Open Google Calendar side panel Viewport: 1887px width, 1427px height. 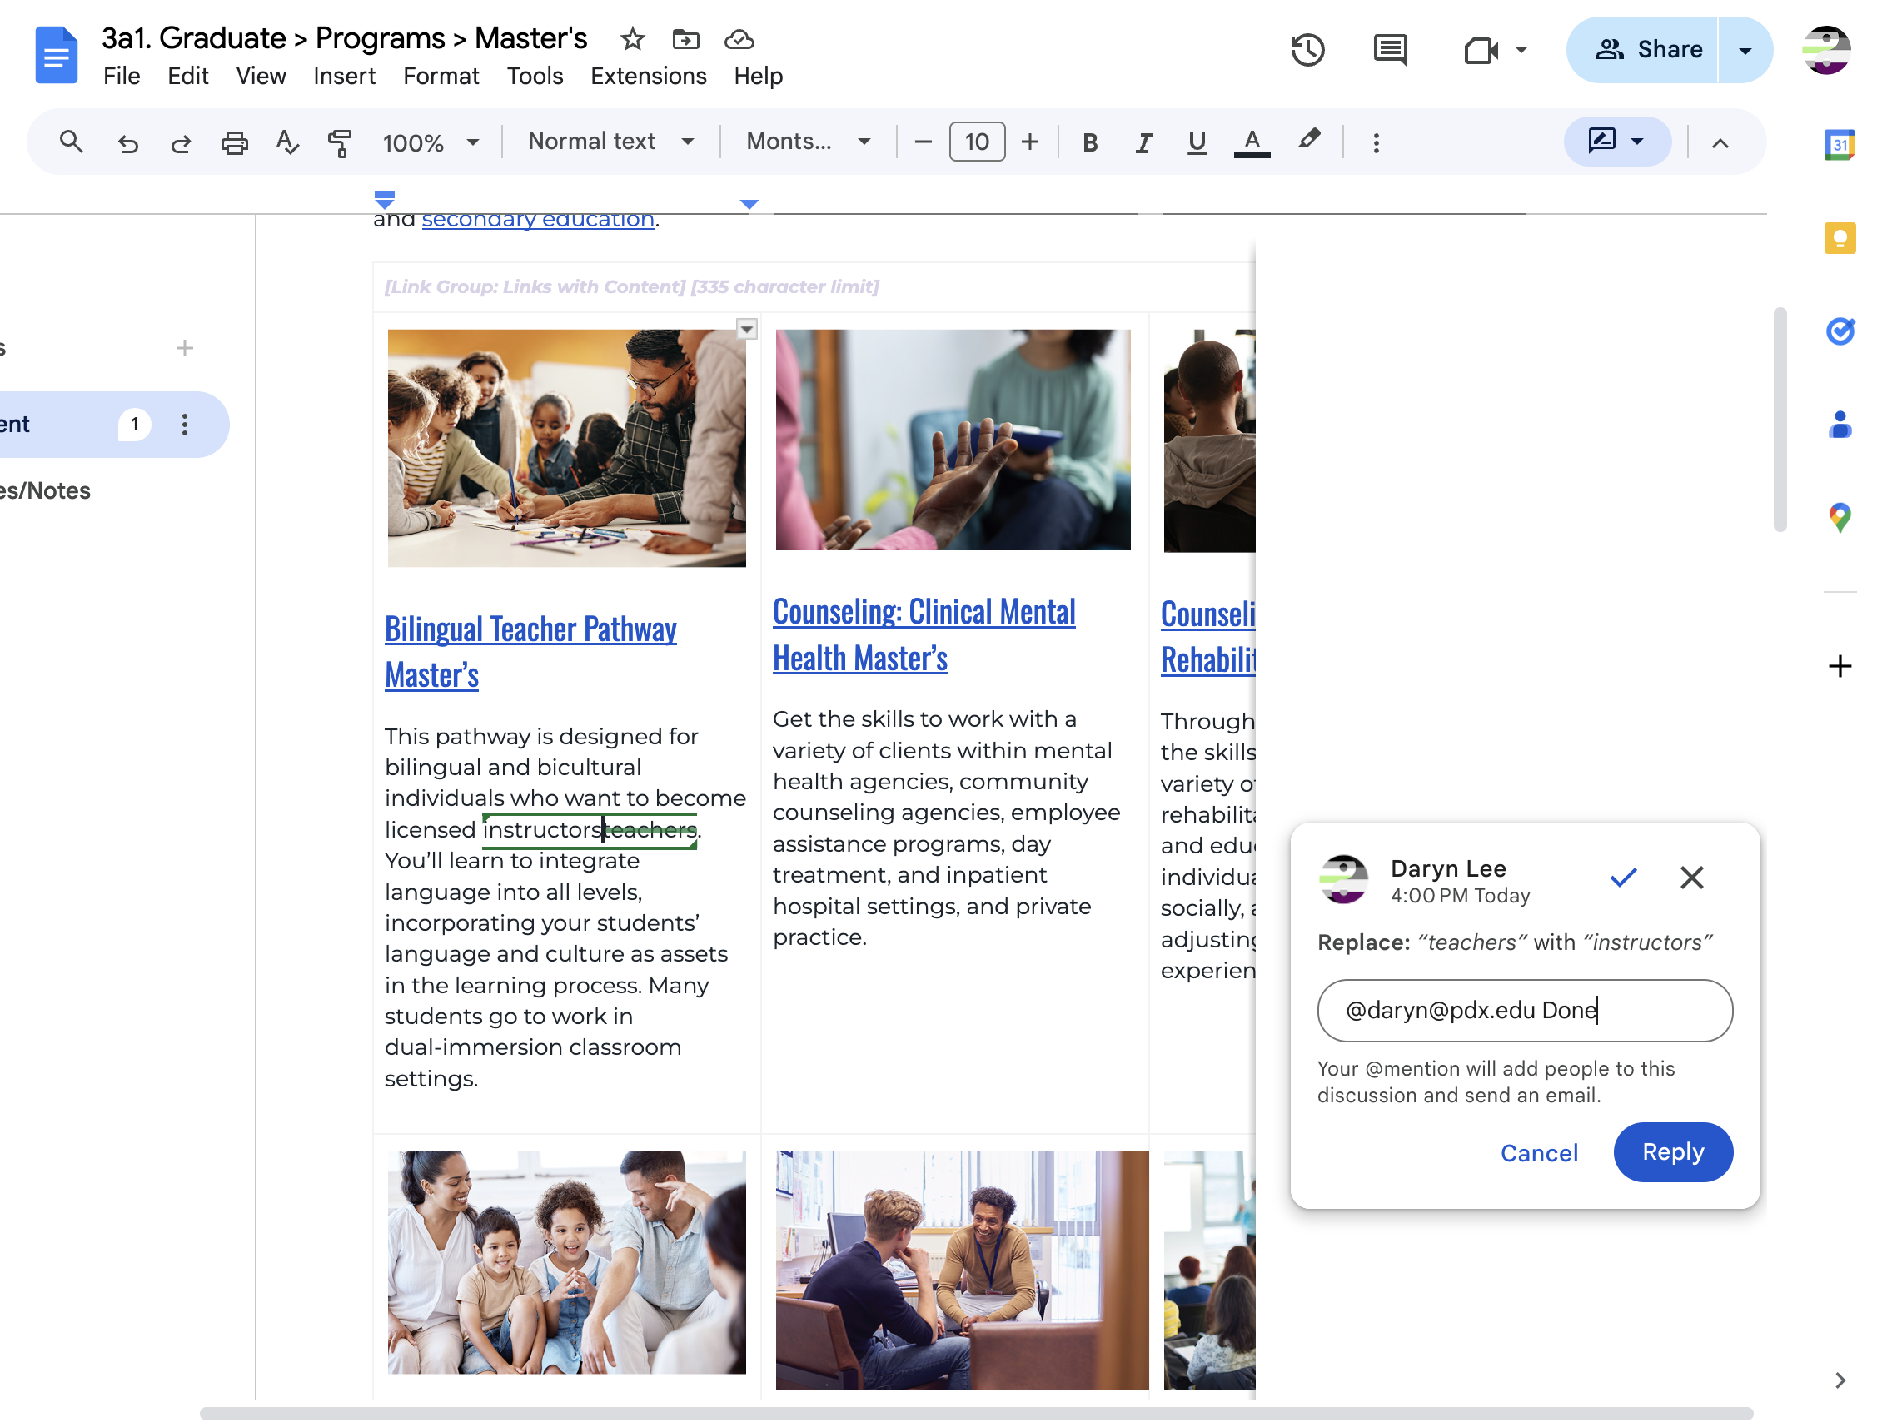click(1840, 144)
